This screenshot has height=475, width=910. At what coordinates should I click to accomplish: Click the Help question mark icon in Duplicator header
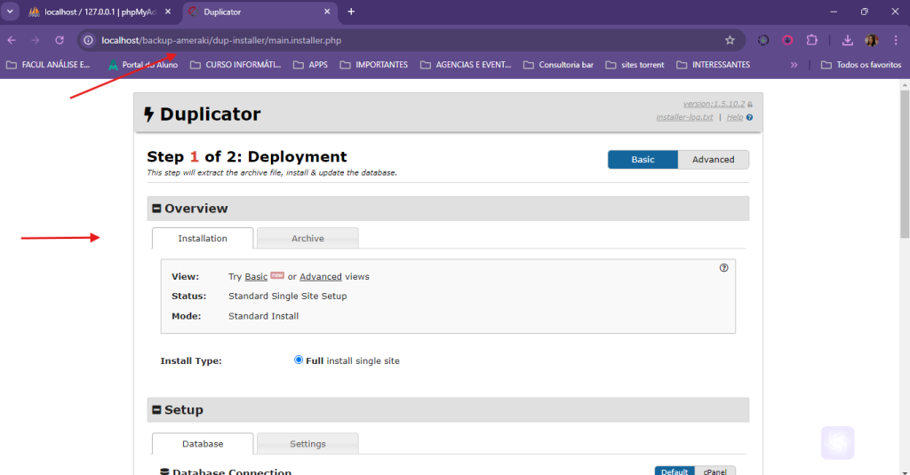pos(749,117)
